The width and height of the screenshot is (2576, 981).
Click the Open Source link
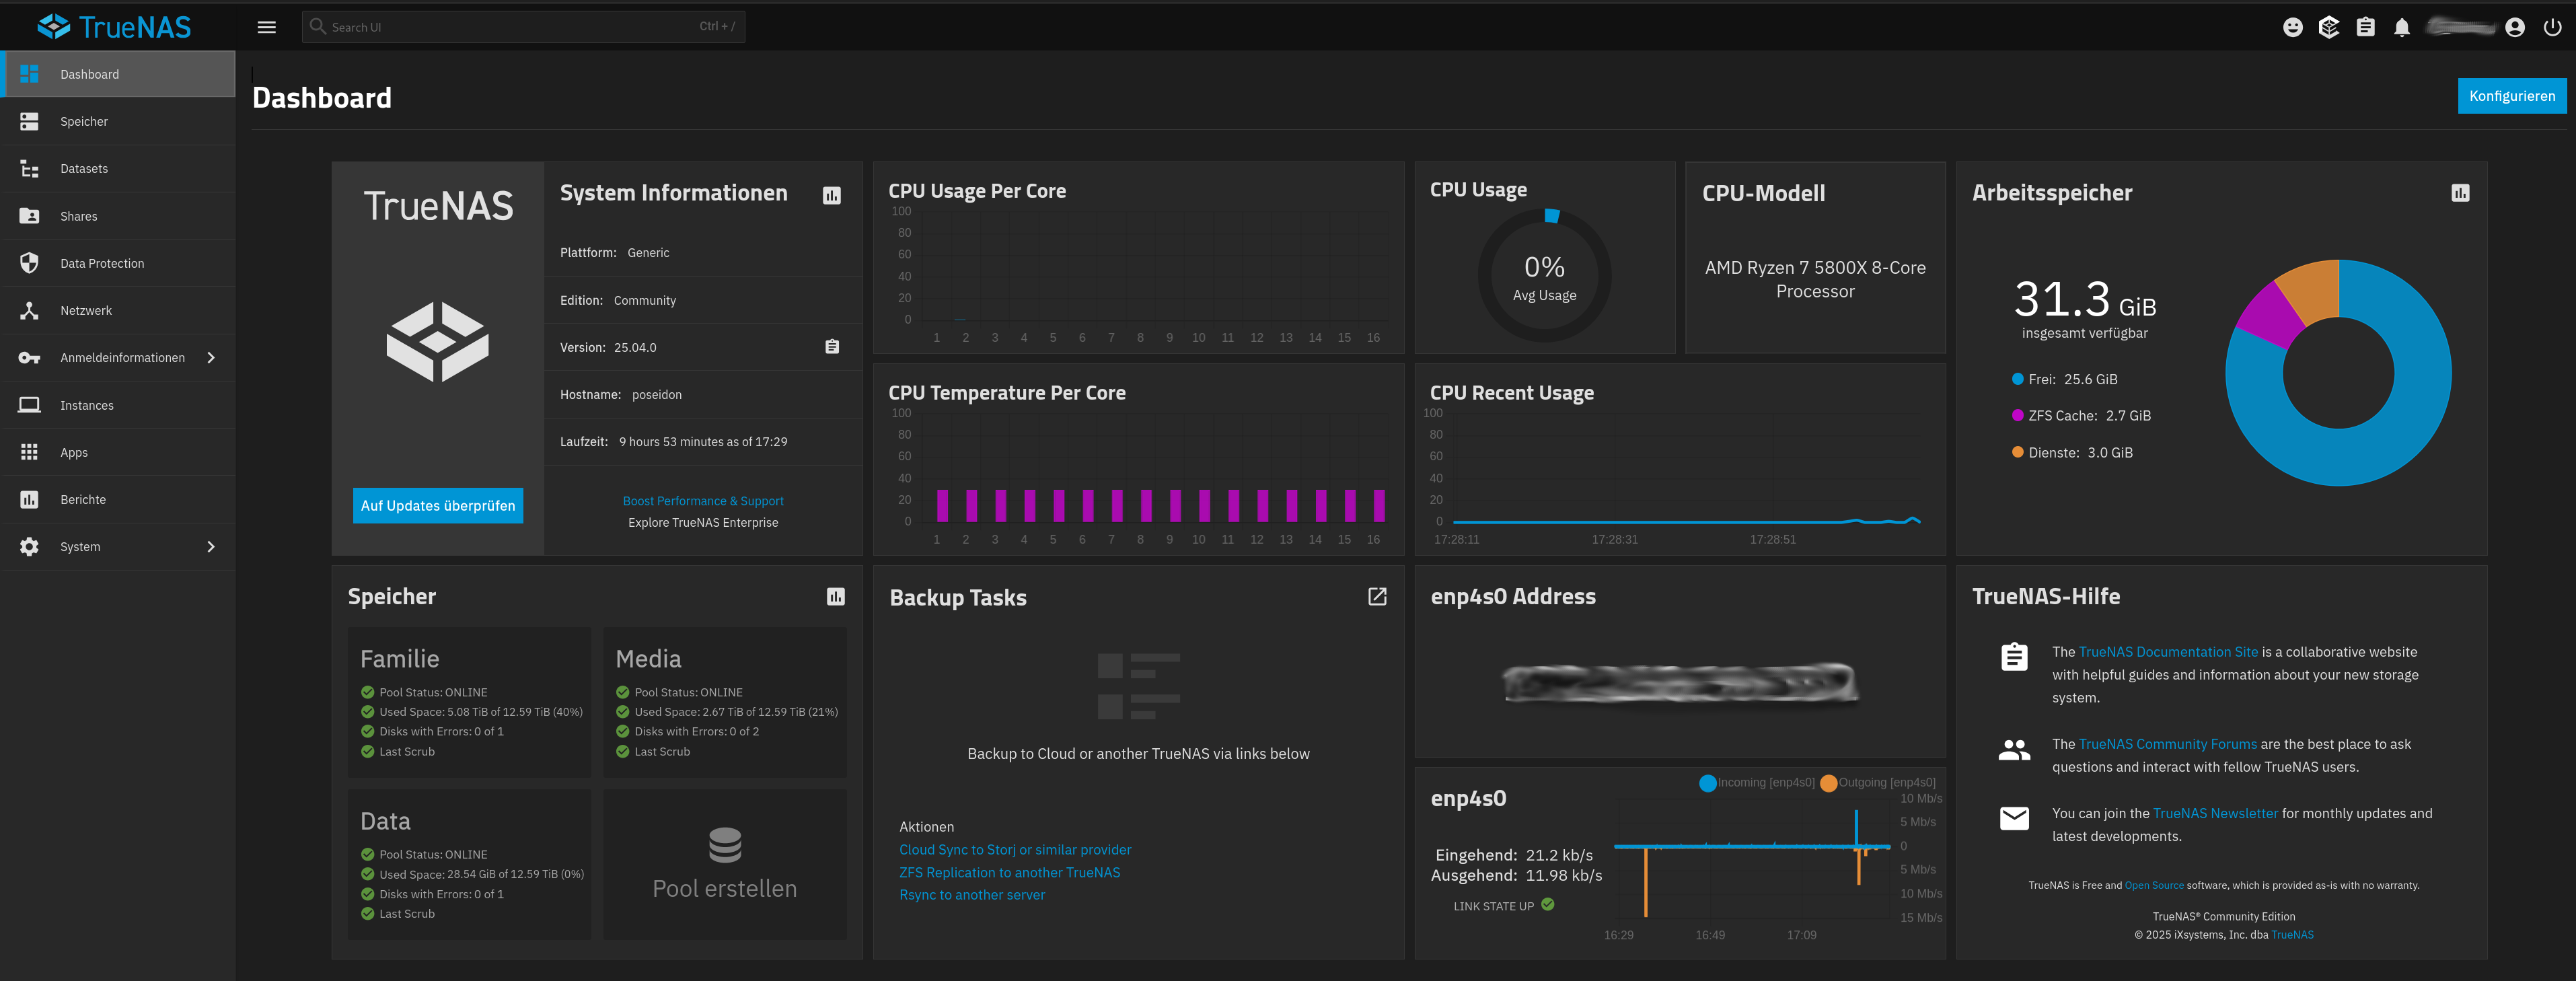pyautogui.click(x=2154, y=885)
